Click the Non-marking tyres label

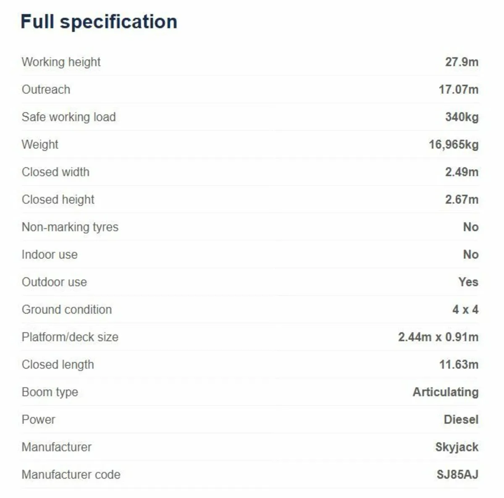(70, 227)
